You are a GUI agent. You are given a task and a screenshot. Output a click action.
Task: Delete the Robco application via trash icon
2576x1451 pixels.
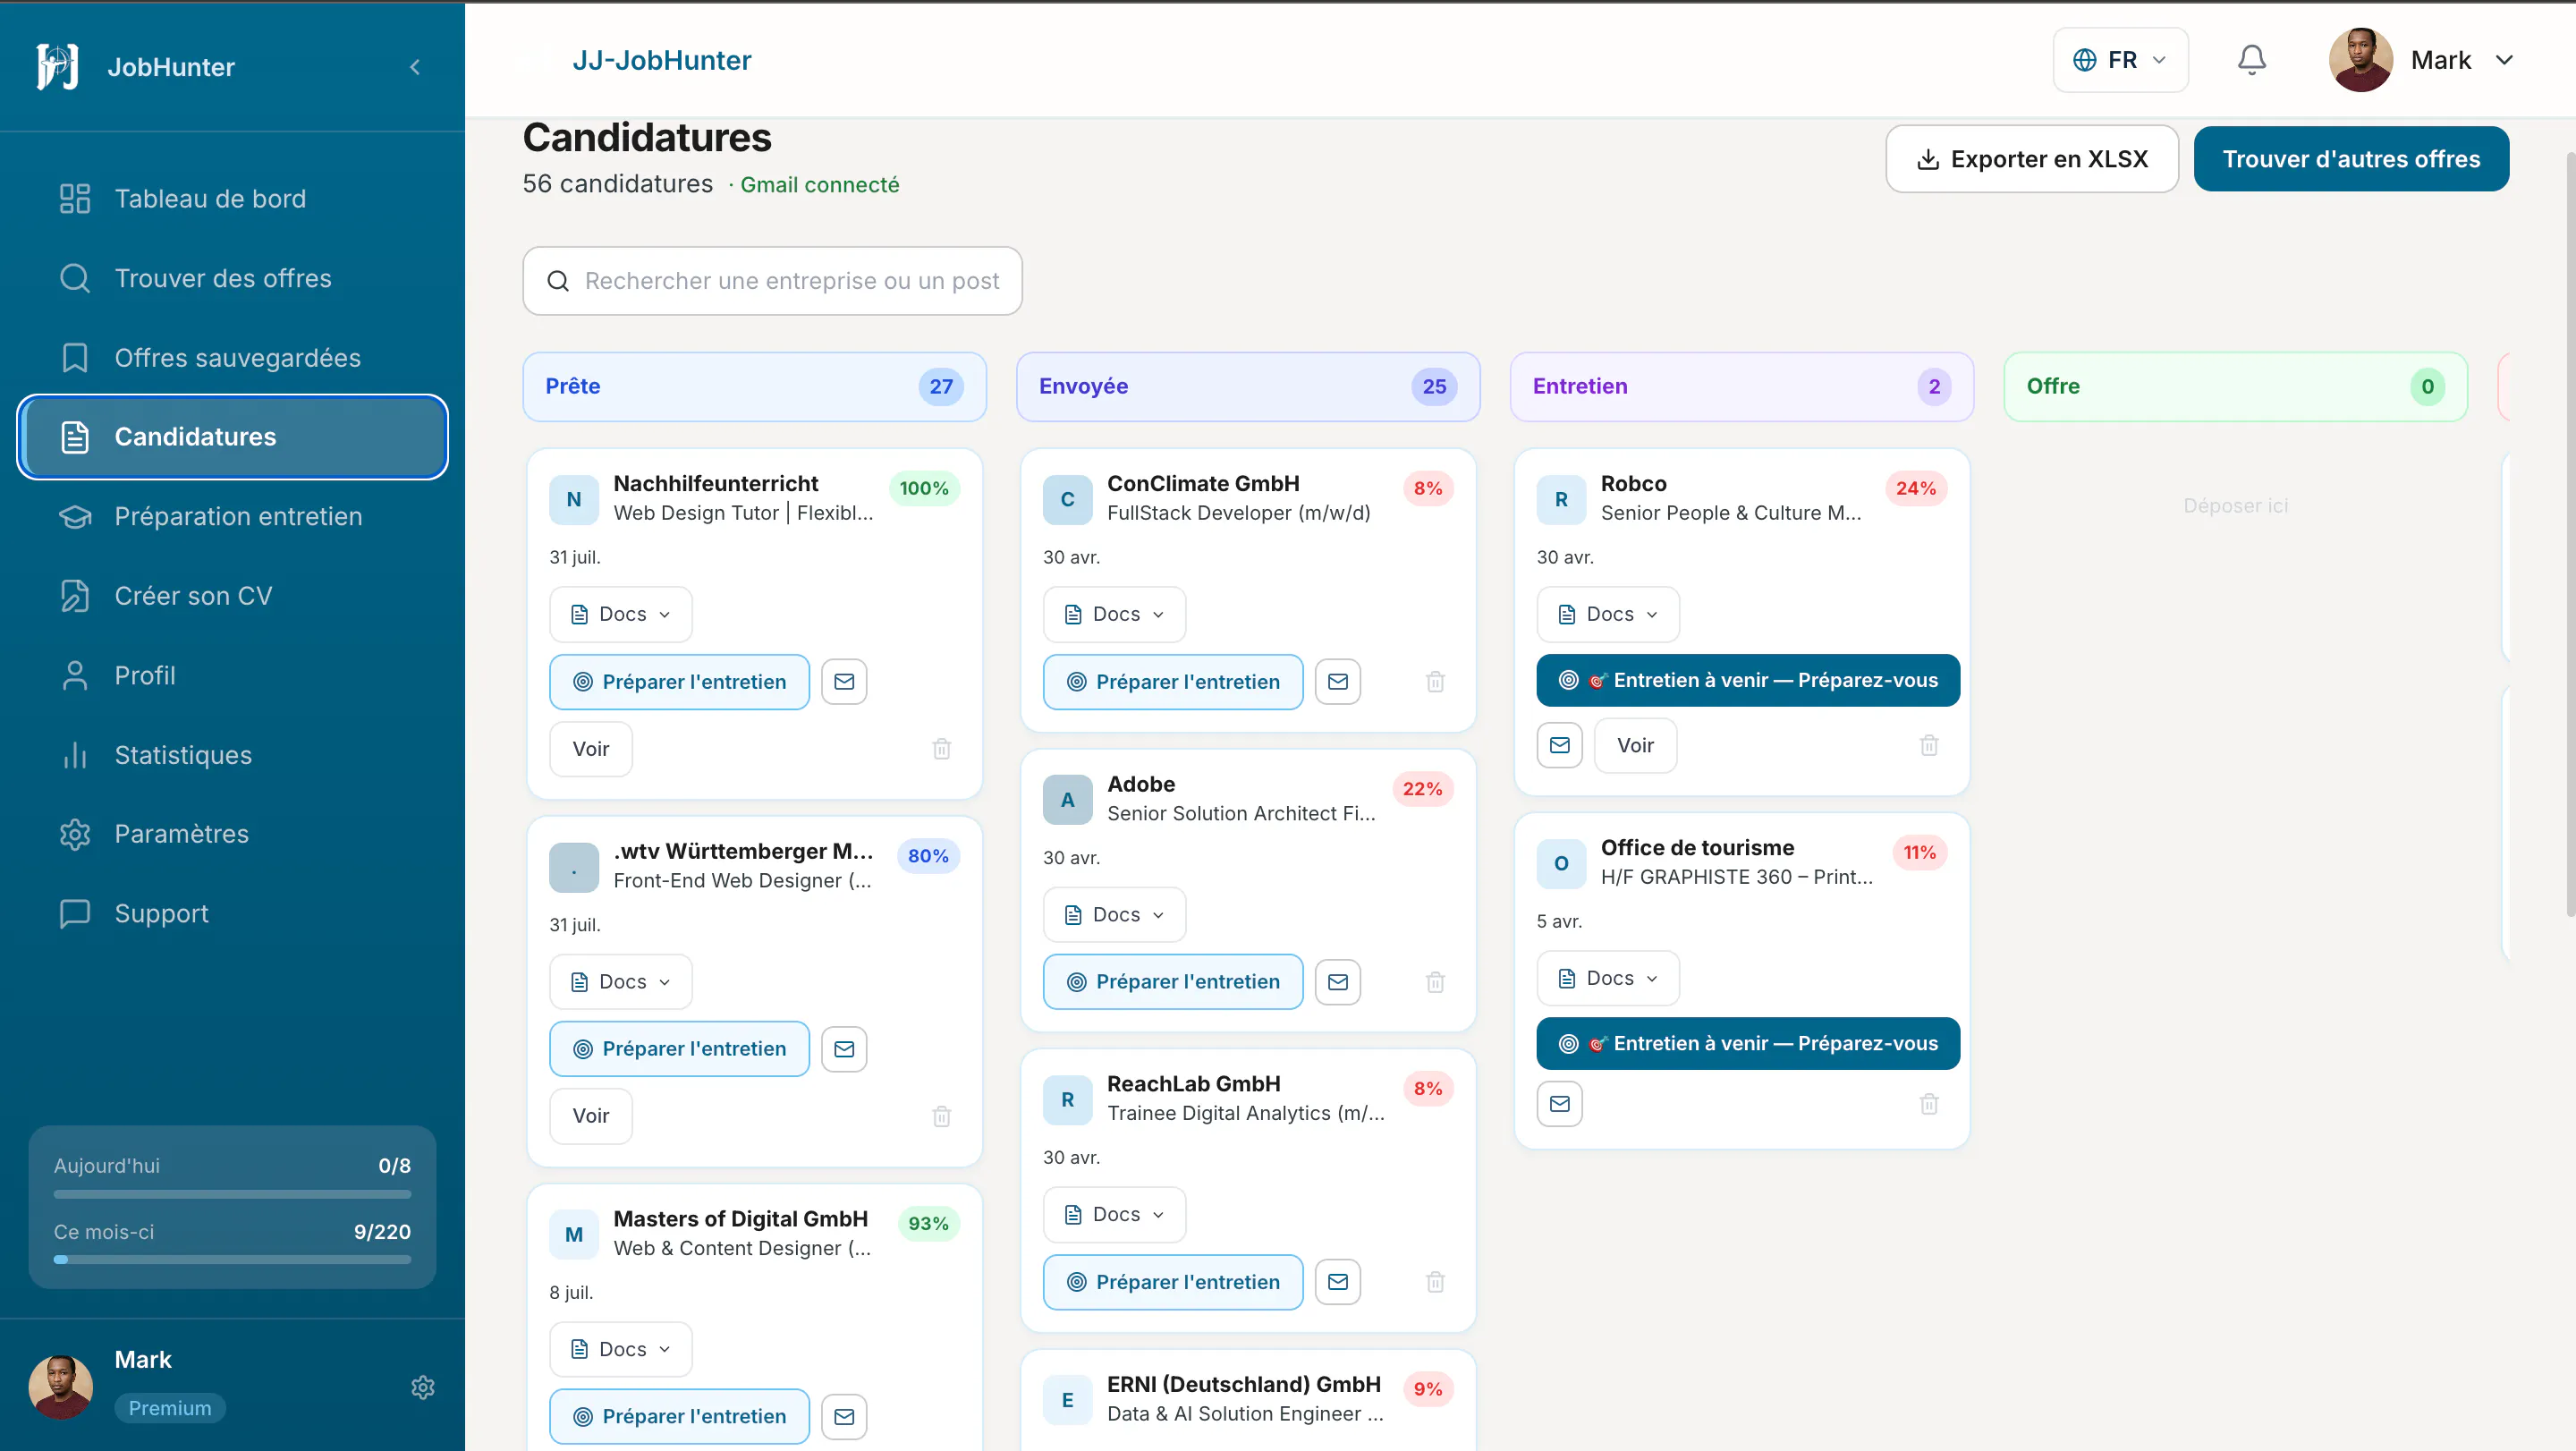(1929, 745)
